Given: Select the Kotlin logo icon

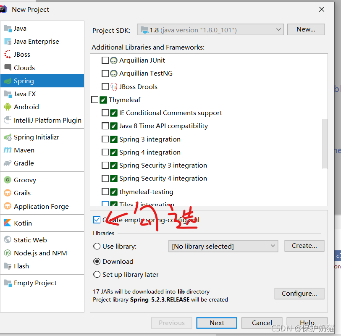Looking at the screenshot, I should 8,223.
